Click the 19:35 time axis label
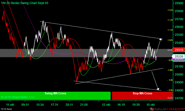This screenshot has width=185, height=111. coord(136,104)
